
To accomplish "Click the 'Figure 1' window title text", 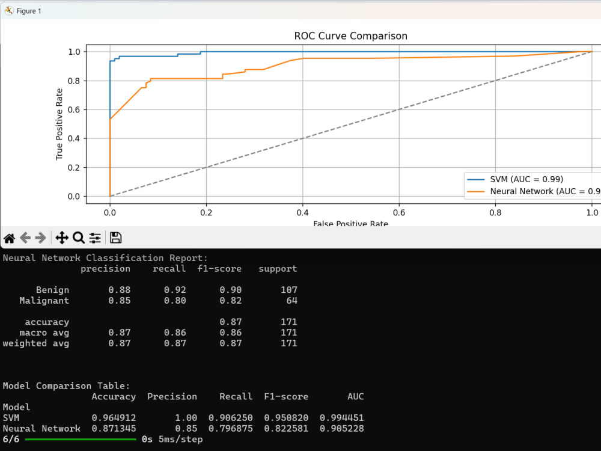I will point(29,11).
